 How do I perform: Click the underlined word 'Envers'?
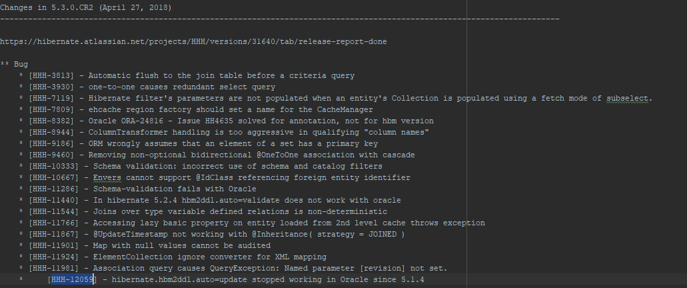[x=107, y=177]
